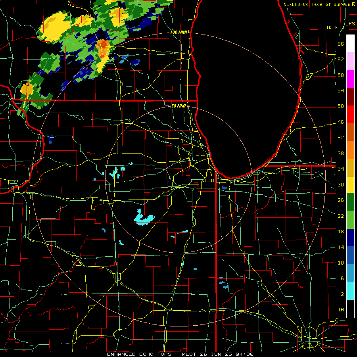Click the dark green legend swatch
Screen dimensions: 357x357
350,202
